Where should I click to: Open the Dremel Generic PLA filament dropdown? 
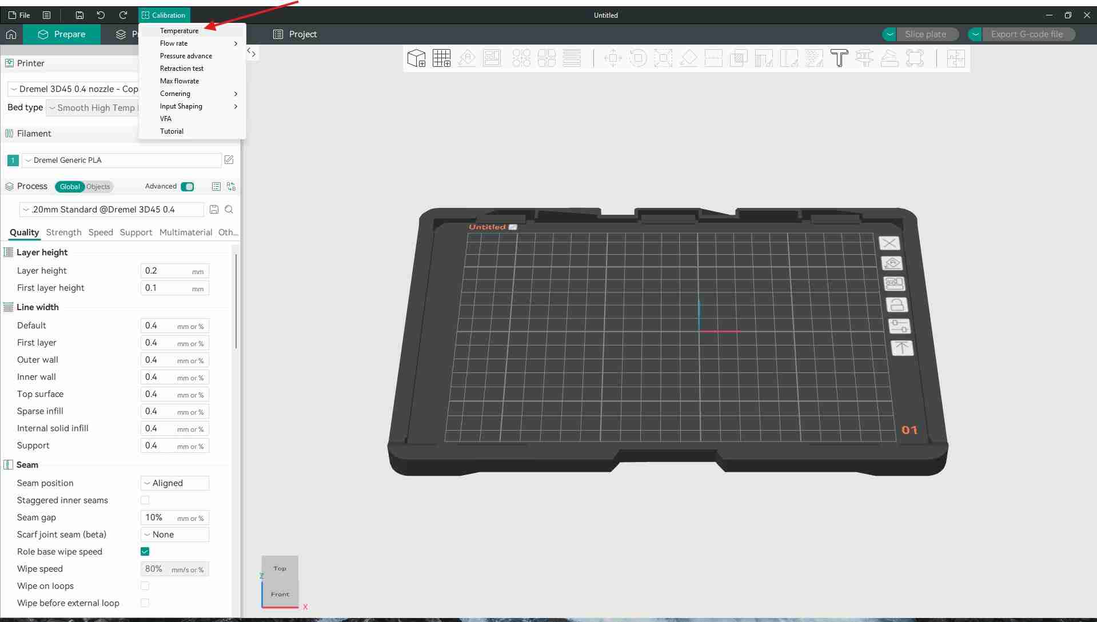click(121, 160)
